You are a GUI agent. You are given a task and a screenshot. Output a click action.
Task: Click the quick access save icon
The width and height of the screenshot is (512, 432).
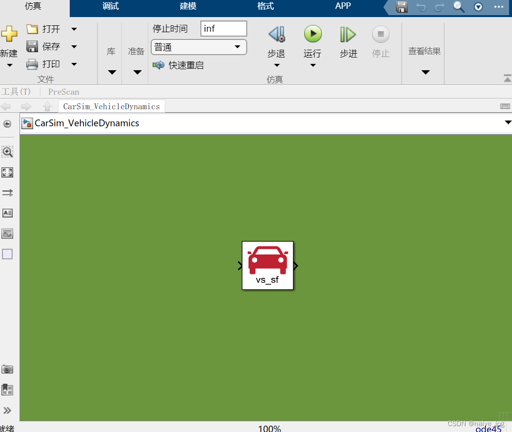tap(402, 7)
